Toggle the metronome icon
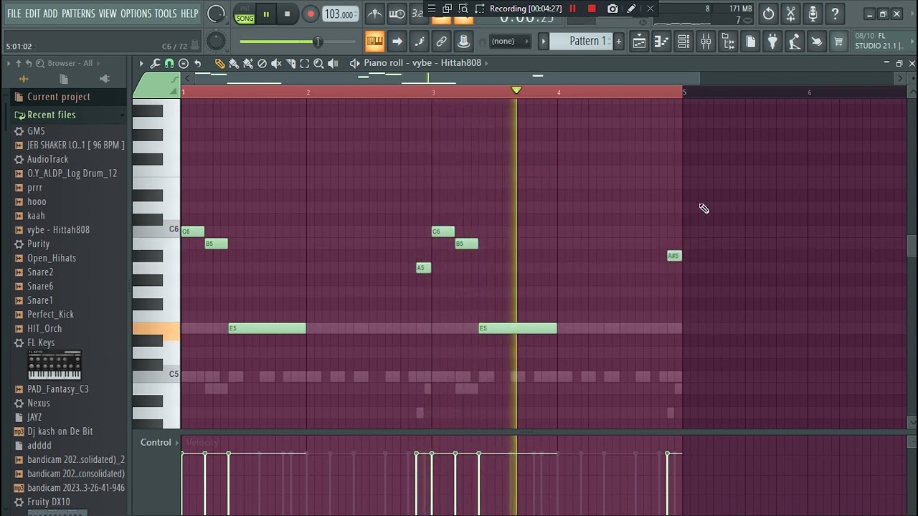The image size is (918, 516). 374,14
